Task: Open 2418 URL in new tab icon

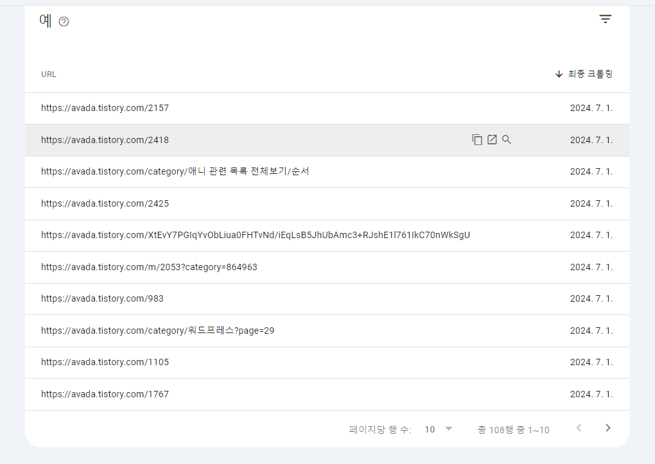Action: [492, 139]
